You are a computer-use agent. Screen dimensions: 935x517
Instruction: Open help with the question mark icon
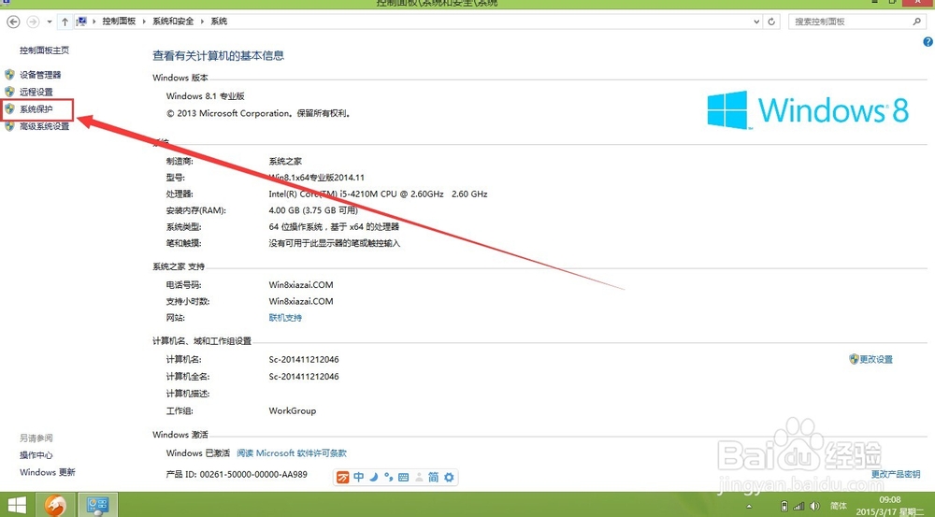[x=928, y=42]
